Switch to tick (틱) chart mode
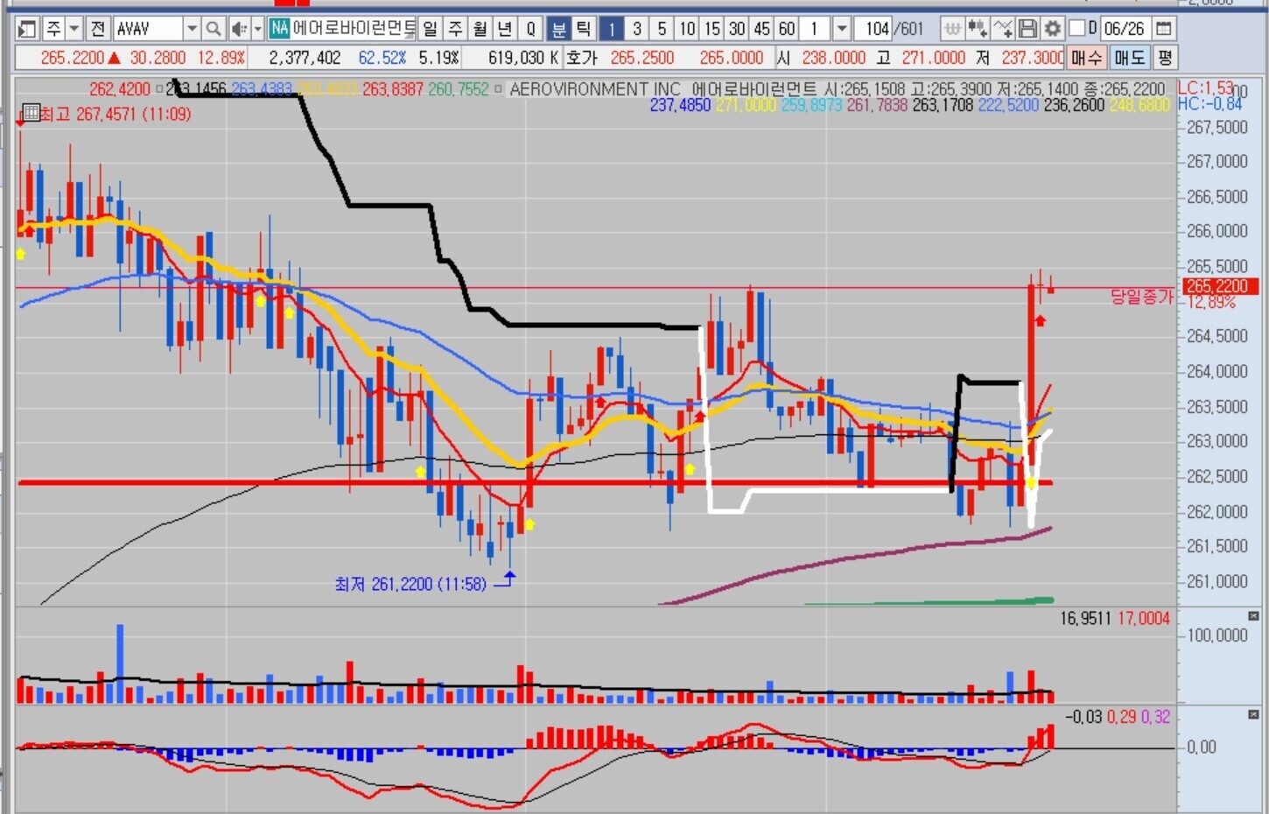 click(x=583, y=29)
